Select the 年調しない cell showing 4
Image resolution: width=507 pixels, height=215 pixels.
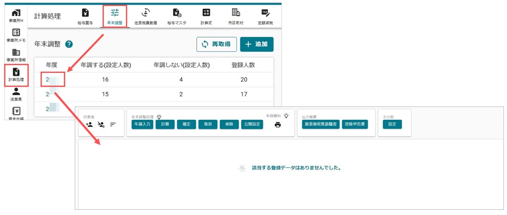pyautogui.click(x=181, y=79)
